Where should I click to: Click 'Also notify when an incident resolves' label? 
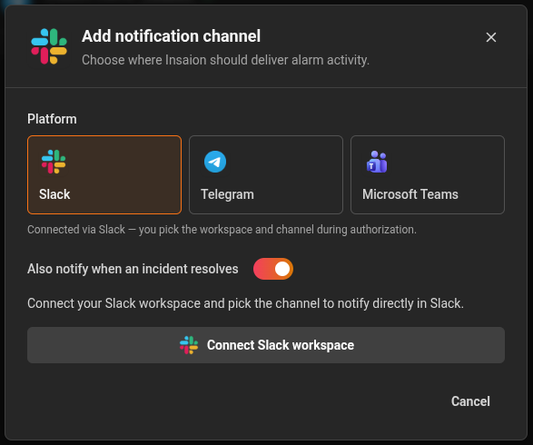tap(133, 269)
